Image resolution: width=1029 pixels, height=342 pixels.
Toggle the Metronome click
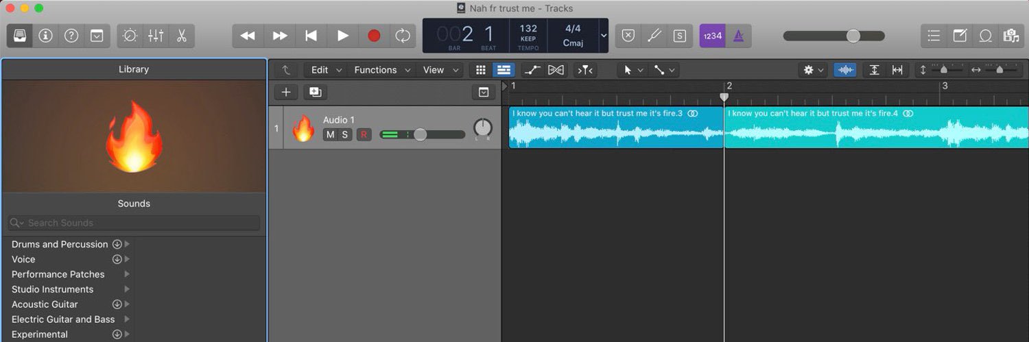(x=739, y=36)
